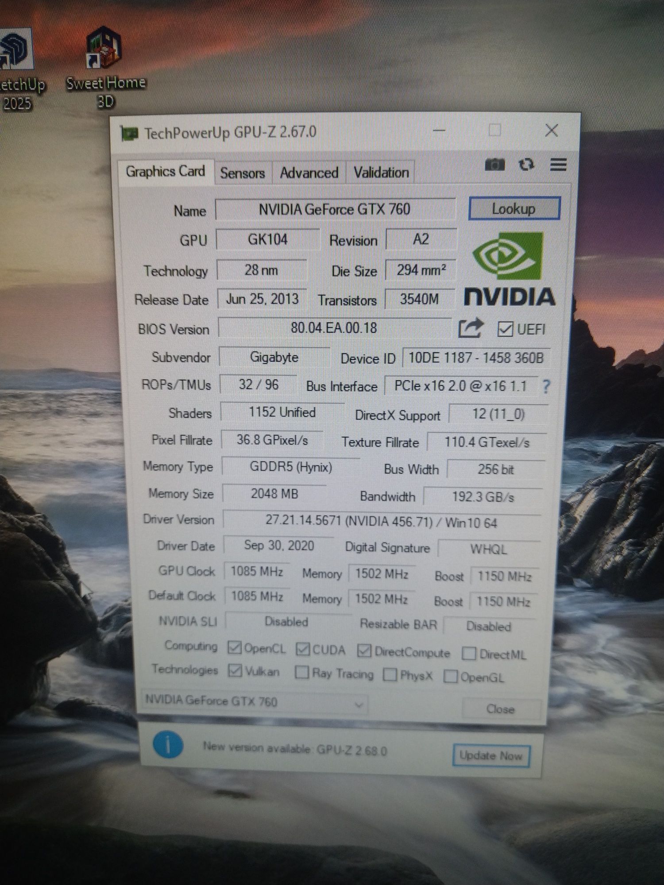The width and height of the screenshot is (664, 885).
Task: Click the Digital Signature value WHQL
Action: pyautogui.click(x=489, y=550)
